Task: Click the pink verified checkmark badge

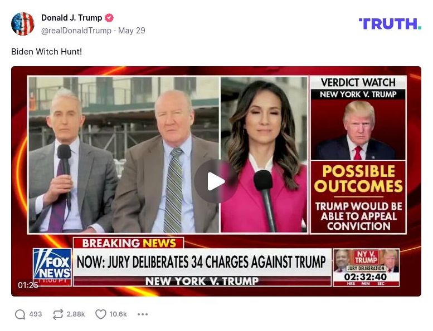Action: point(109,18)
